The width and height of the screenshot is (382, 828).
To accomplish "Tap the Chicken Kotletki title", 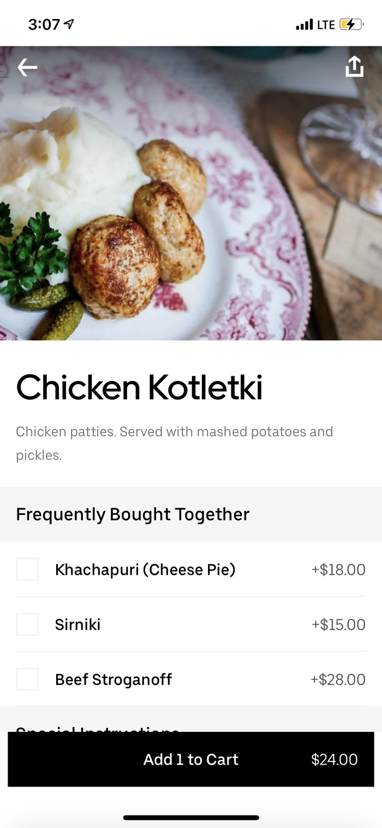I will 139,387.
